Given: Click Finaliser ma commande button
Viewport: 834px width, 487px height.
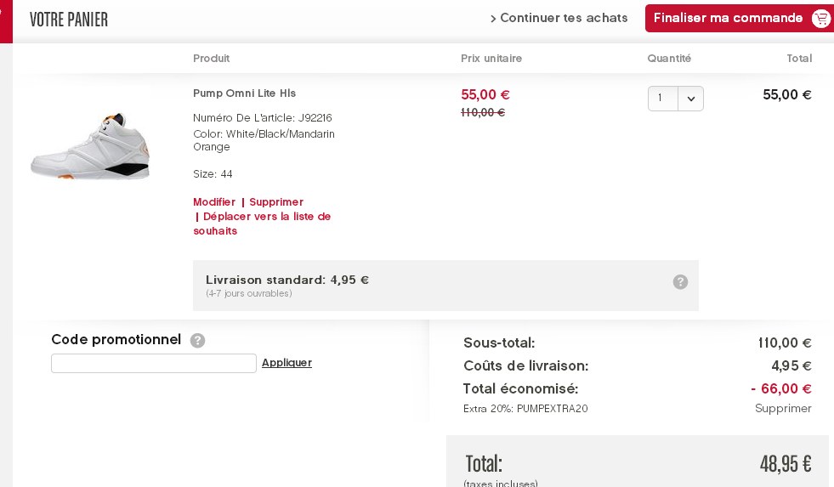Looking at the screenshot, I should (x=728, y=18).
